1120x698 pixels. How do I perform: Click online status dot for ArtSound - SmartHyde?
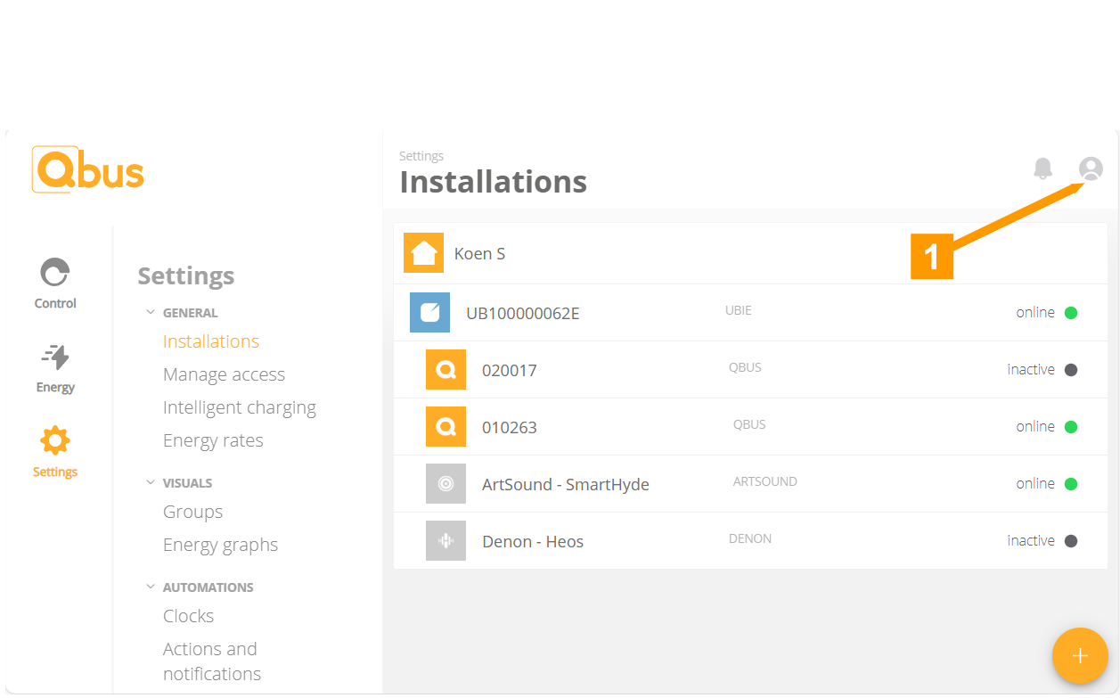[x=1071, y=484]
